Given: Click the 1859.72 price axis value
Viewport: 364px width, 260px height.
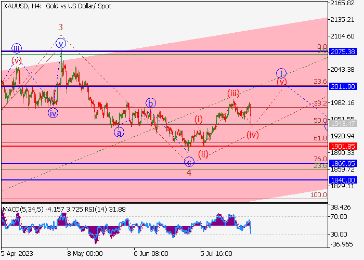Looking at the screenshot, I should click(342, 170).
